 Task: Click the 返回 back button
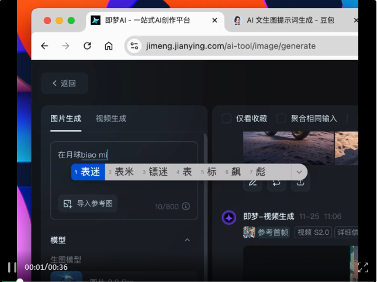(x=64, y=83)
